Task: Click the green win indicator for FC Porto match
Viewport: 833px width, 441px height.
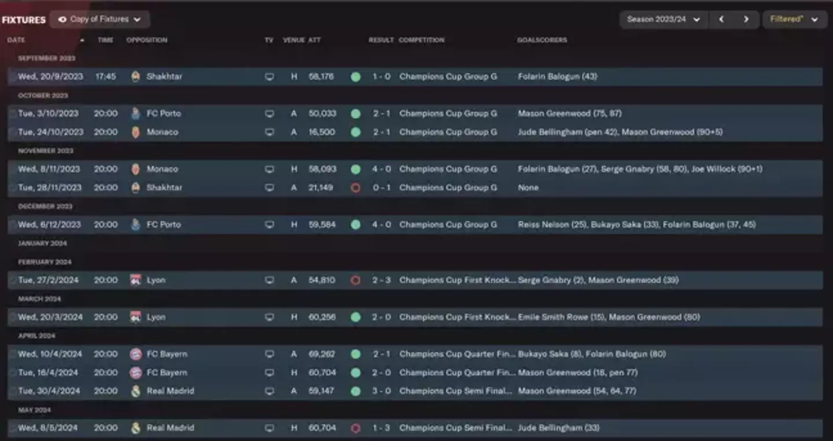Action: (x=356, y=113)
